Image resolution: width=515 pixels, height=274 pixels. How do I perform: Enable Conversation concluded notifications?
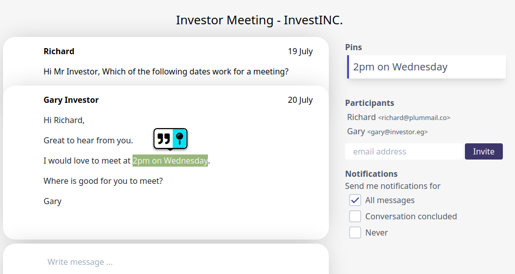[x=355, y=216]
